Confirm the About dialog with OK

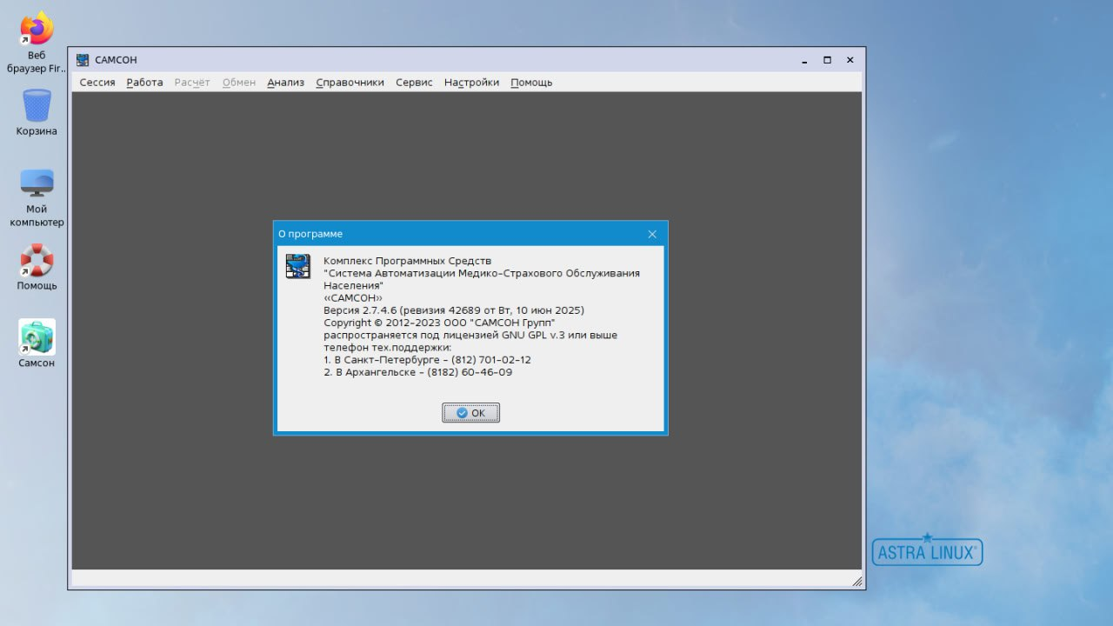point(470,413)
